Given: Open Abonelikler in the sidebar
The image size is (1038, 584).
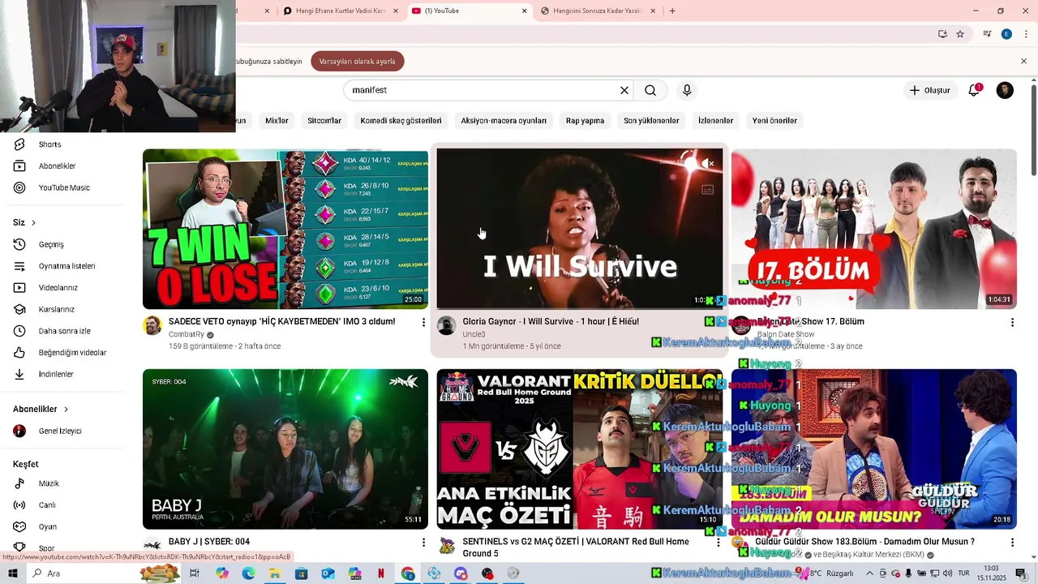Looking at the screenshot, I should pyautogui.click(x=57, y=165).
